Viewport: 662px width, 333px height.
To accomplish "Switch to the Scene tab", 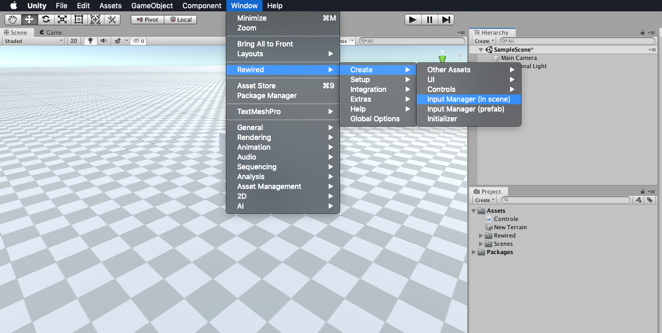I will (16, 32).
